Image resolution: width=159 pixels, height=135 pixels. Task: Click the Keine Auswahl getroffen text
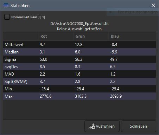click(79, 29)
